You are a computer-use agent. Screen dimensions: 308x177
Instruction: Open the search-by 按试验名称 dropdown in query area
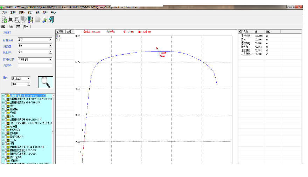tap(35, 60)
